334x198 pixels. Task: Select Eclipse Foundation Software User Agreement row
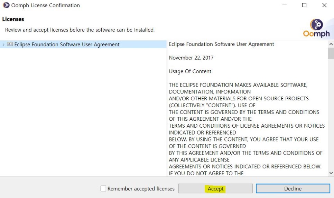pyautogui.click(x=83, y=44)
